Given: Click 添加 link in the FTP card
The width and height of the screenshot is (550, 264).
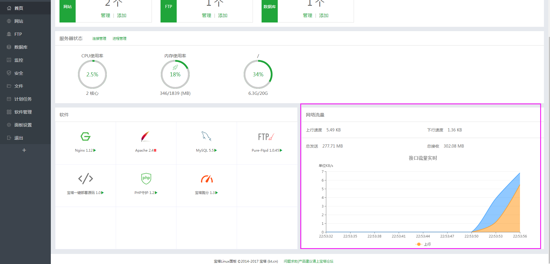Looking at the screenshot, I should (x=223, y=16).
